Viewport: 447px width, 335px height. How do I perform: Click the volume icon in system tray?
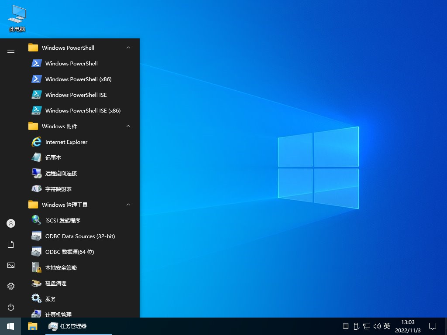click(x=377, y=326)
